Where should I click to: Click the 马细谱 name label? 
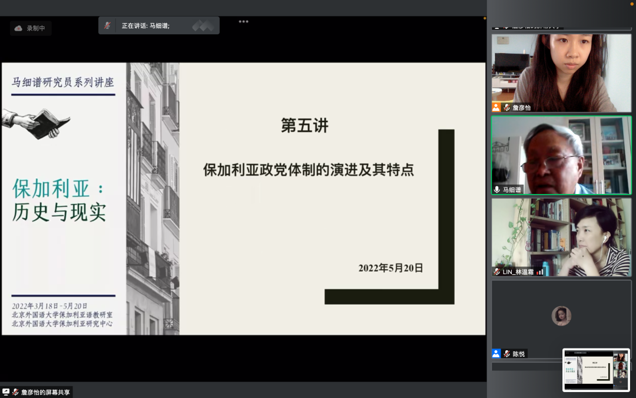click(512, 190)
